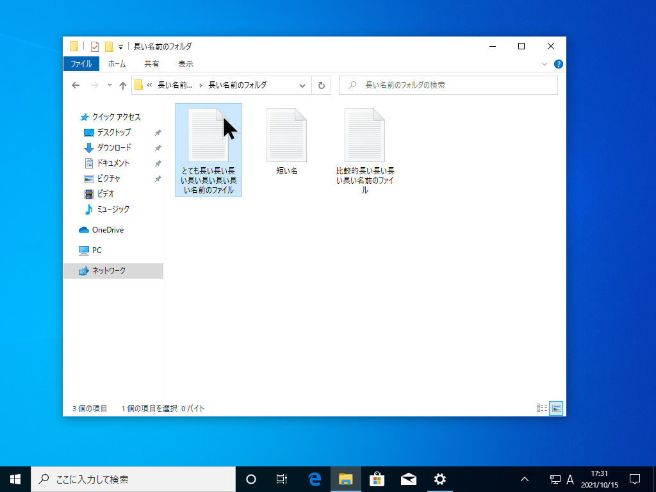656x492 pixels.
Task: Open ビデオ in navigation pane
Action: pyautogui.click(x=106, y=193)
